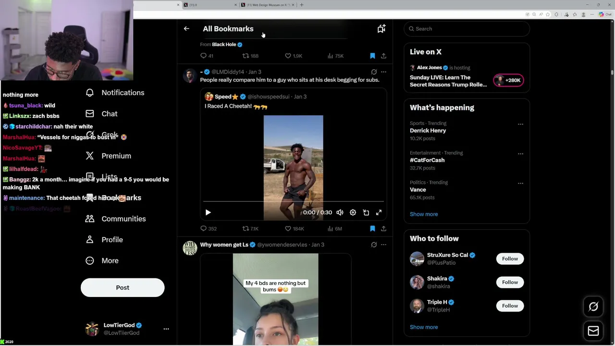This screenshot has height=346, width=615.
Task: Open the Vance trending topic
Action: (418, 190)
